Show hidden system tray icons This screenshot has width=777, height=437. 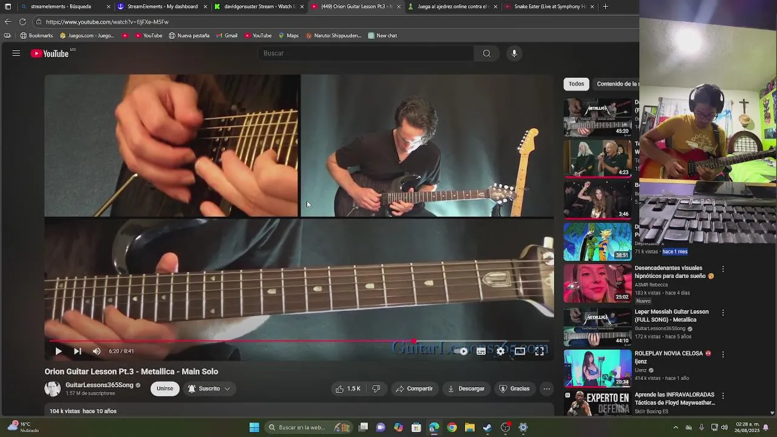tap(676, 427)
